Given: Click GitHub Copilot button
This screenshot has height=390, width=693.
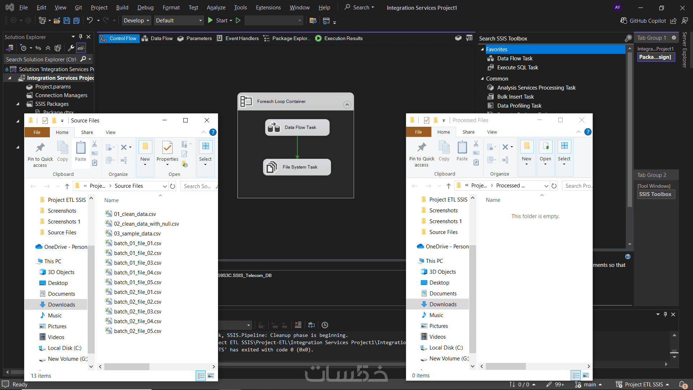Looking at the screenshot, I should (643, 21).
